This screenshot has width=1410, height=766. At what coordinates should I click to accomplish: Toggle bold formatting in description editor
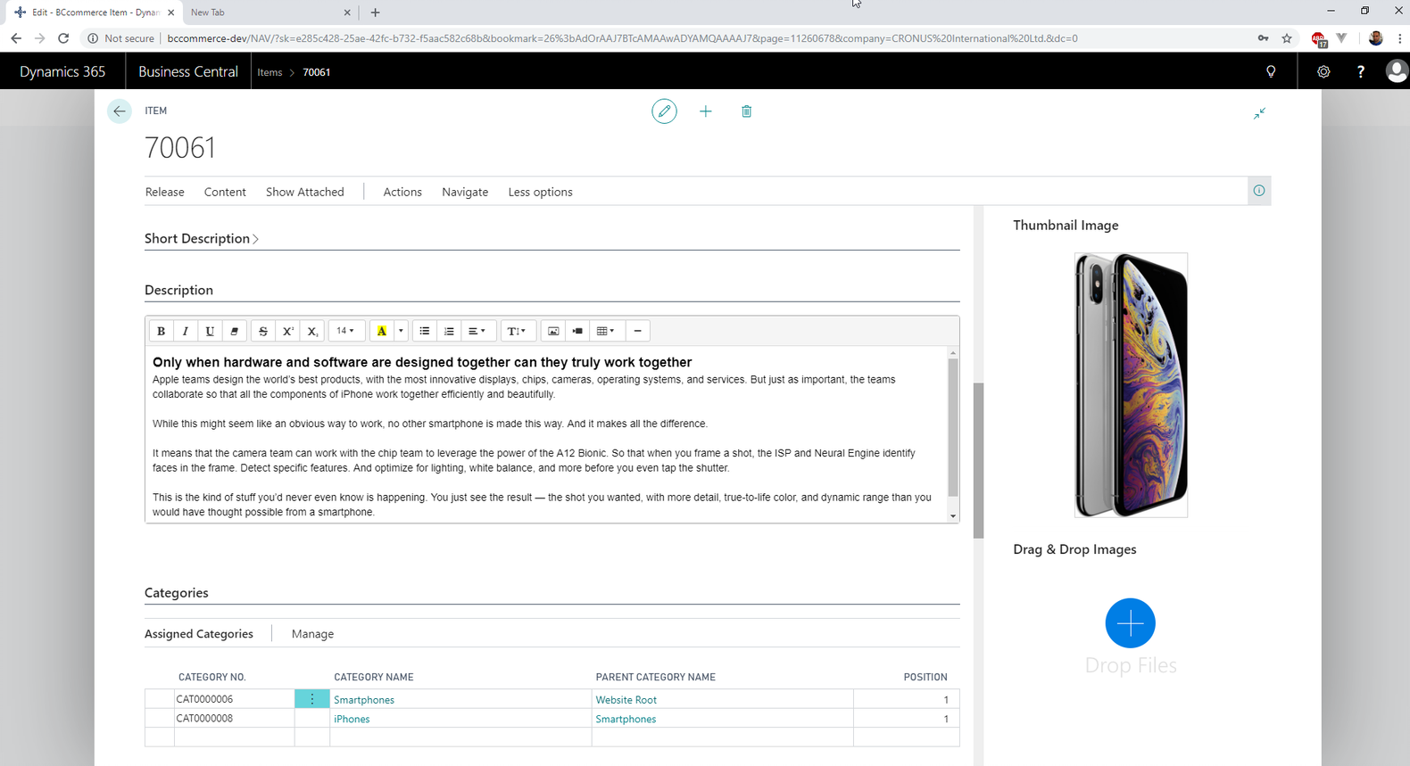pyautogui.click(x=162, y=331)
